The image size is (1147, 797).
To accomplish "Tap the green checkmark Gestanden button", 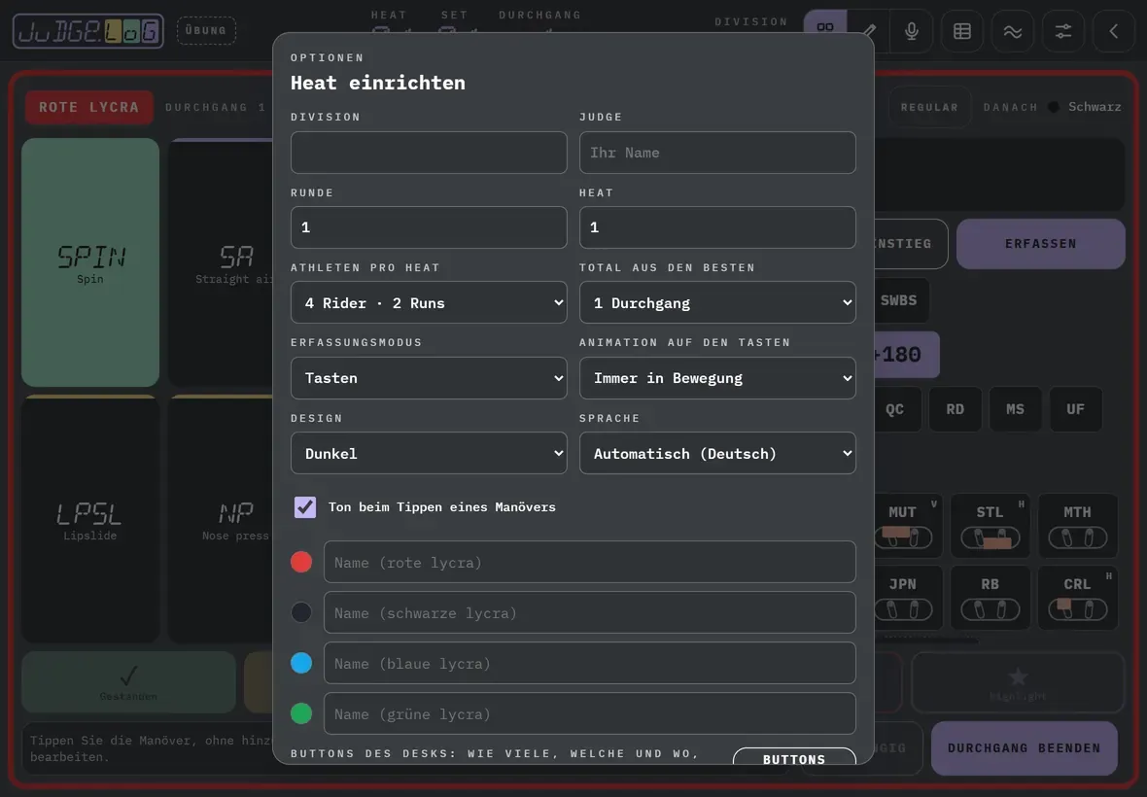I will 128,682.
